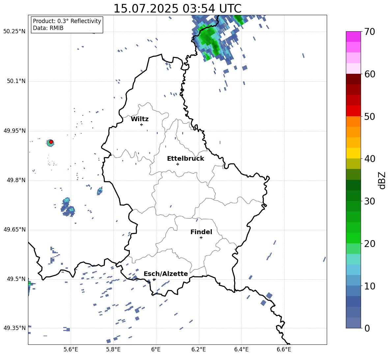This screenshot has height=356, width=390.
Task: Click the magenta top colorbar segment
Action: click(353, 37)
